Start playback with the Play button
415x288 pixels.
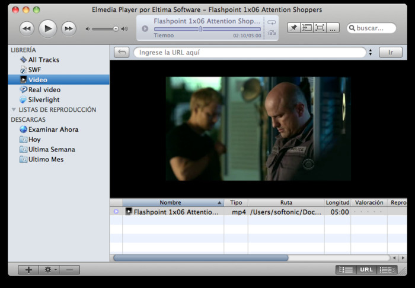click(48, 28)
